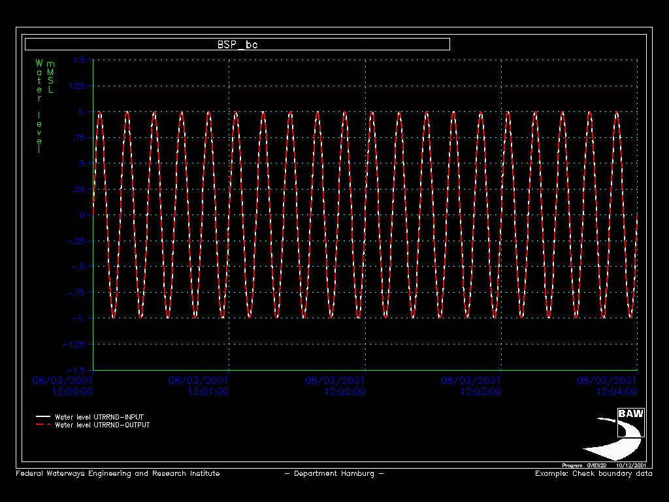The height and width of the screenshot is (502, 669).
Task: Click the 'Program GVIEW2D' label
Action: [x=584, y=465]
